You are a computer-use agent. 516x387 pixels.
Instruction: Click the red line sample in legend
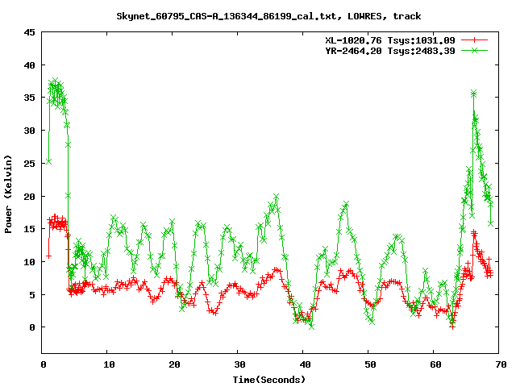[x=474, y=40]
